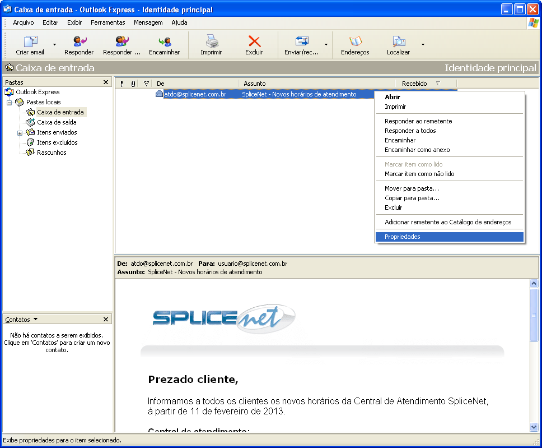The width and height of the screenshot is (542, 448).
Task: Open the Localizar dropdown arrow
Action: (423, 44)
